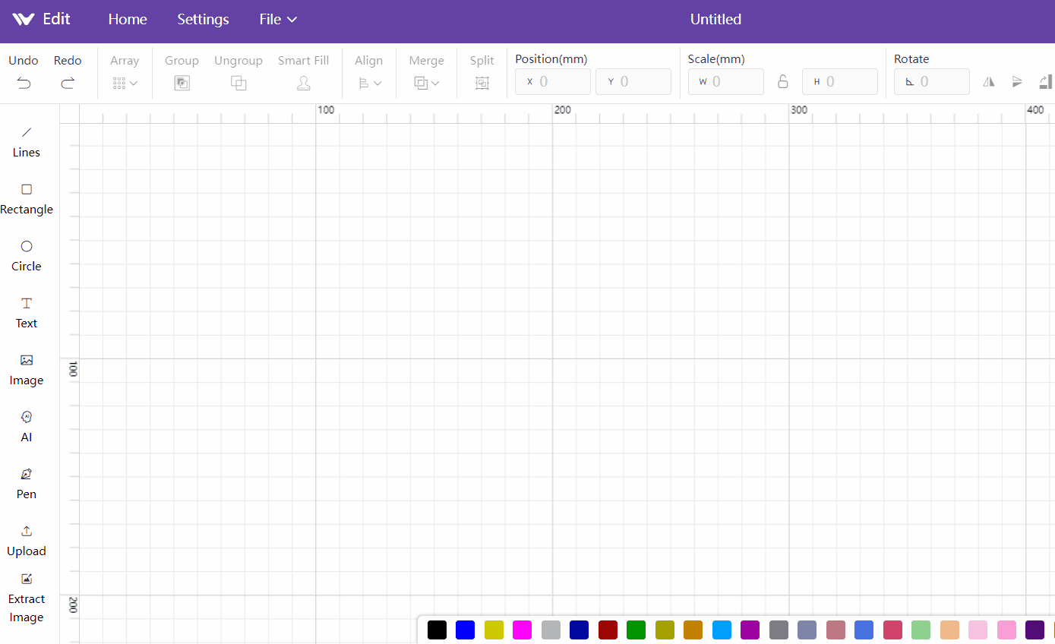Click the Undo arrow icon
Screen dimensions: 1055x644
24,84
